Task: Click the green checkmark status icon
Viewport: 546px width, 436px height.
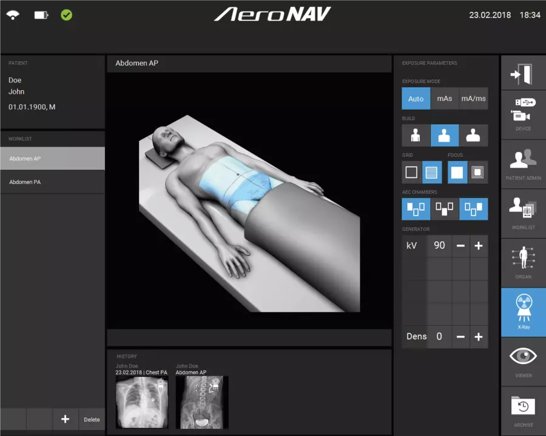Action: (67, 15)
